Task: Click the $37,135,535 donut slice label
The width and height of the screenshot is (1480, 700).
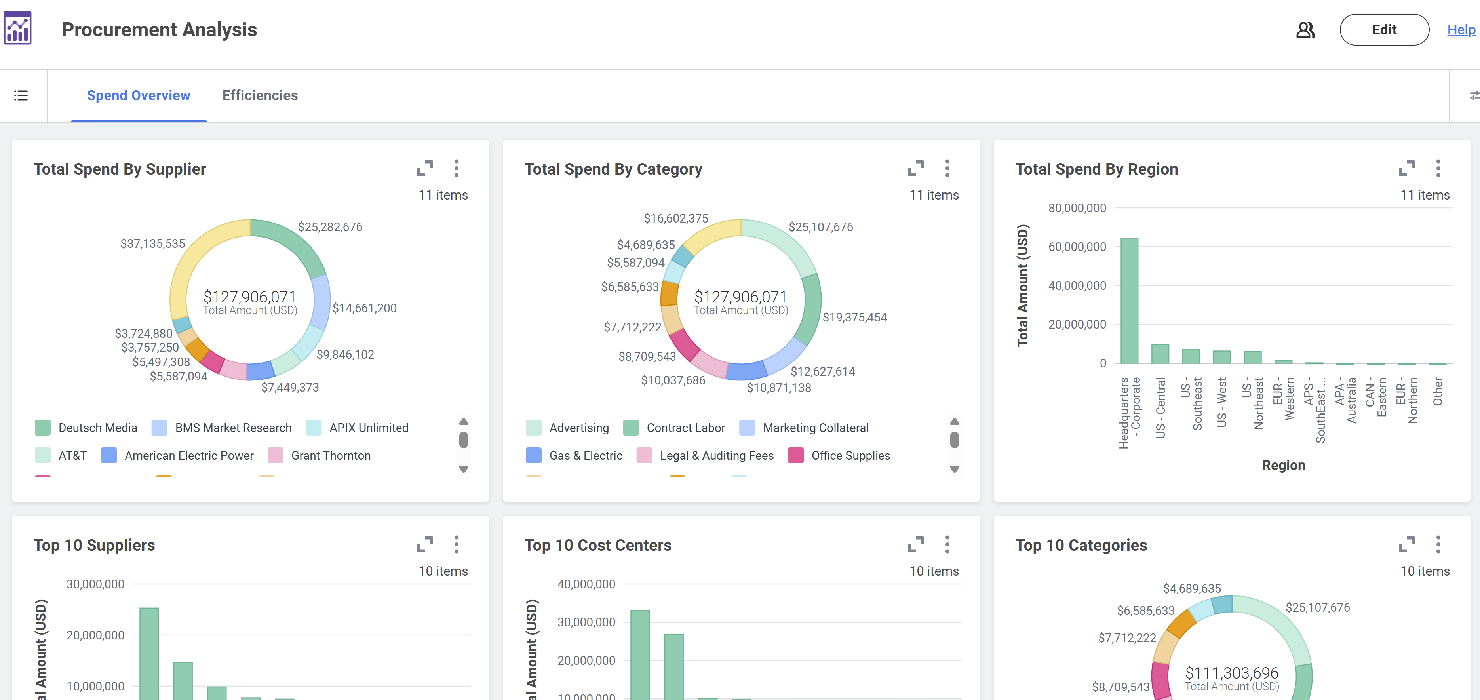Action: [x=152, y=243]
